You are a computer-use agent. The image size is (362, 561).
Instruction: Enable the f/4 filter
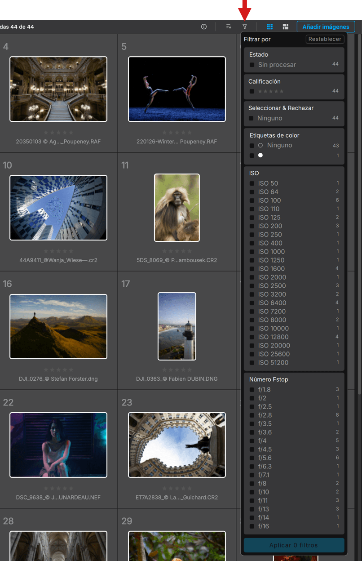[252, 441]
